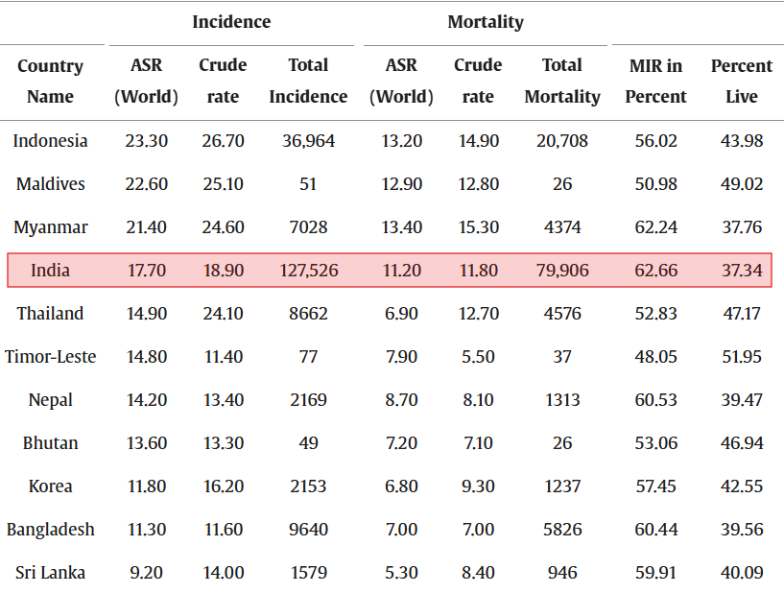Click the Timor-Leste row label
Image resolution: width=784 pixels, height=593 pixels.
coord(50,357)
